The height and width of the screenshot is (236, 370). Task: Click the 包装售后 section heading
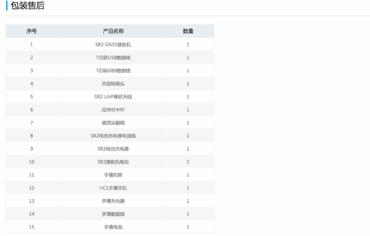tap(28, 6)
